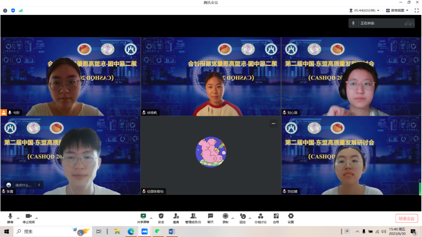Click the 结束会议 end meeting button
The image size is (422, 237).
406,218
